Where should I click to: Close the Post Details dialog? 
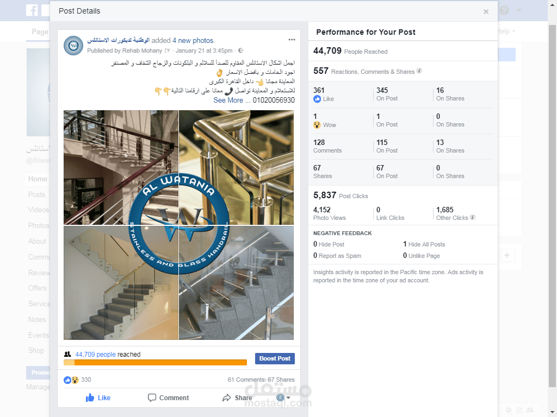(486, 12)
